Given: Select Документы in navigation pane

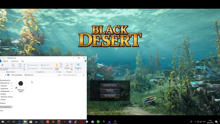Looking at the screenshot, I should pyautogui.click(x=4, y=89).
